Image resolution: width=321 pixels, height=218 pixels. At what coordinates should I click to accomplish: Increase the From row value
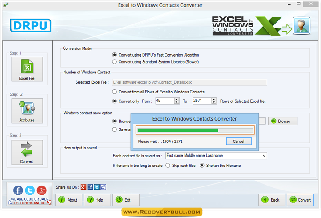(177, 99)
